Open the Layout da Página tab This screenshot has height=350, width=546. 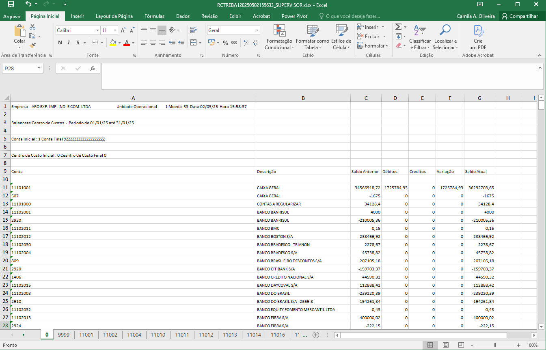pyautogui.click(x=114, y=16)
